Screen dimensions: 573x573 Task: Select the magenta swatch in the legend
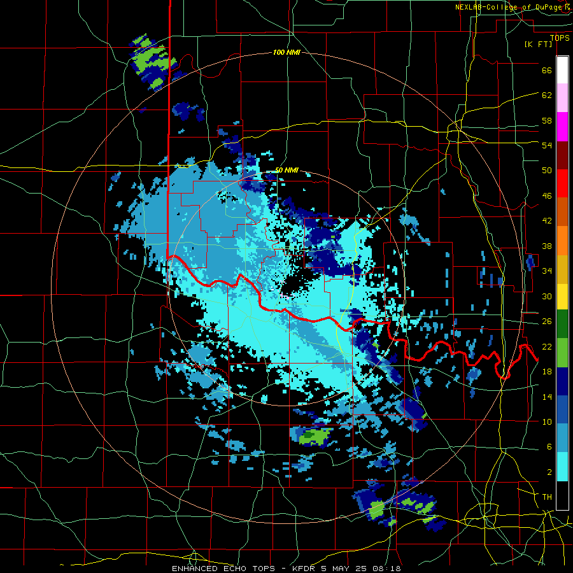562,127
